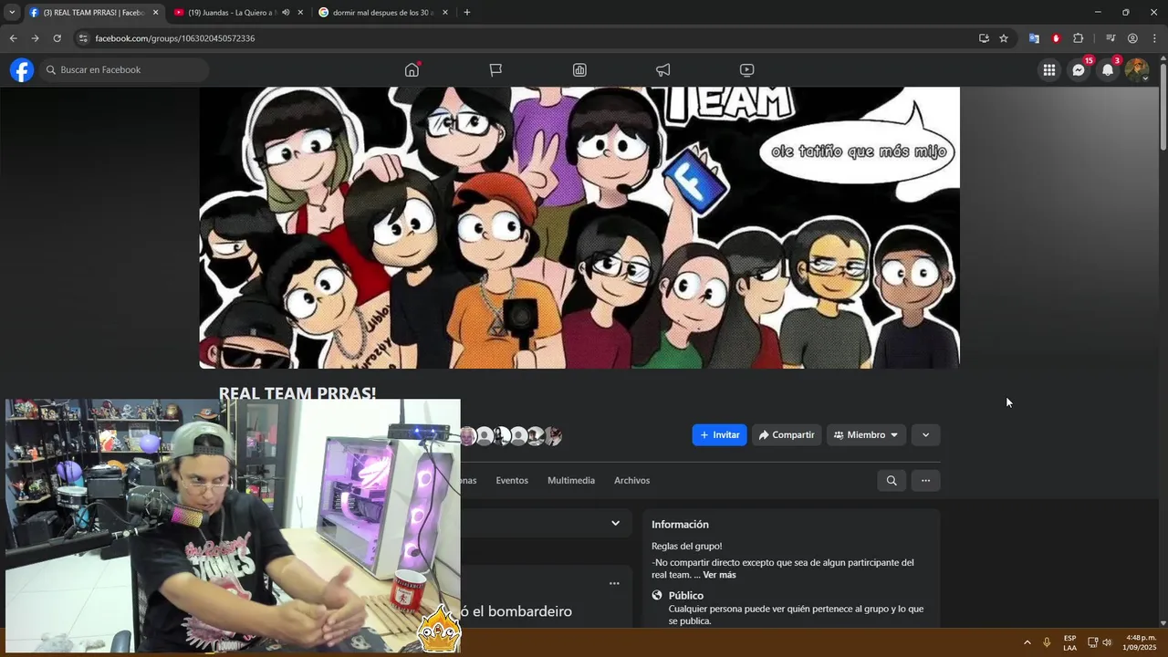Open Messenger chats icon
This screenshot has height=657, width=1168.
point(1079,70)
